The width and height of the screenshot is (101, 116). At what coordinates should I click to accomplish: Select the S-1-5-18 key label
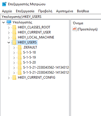[x=29, y=52]
